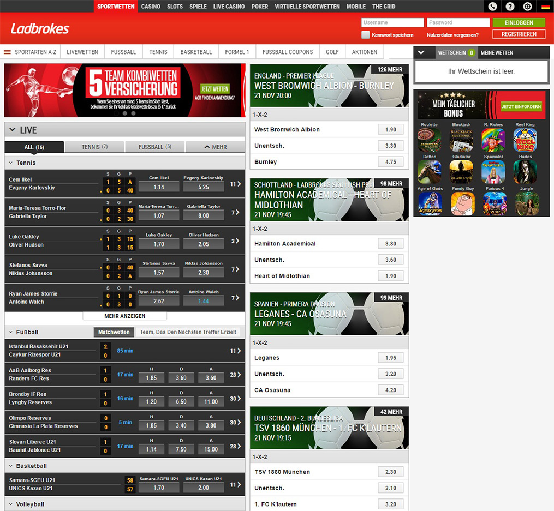Claim bonus with JETZT EINFORDERN button
The width and height of the screenshot is (554, 511).
pyautogui.click(x=521, y=106)
